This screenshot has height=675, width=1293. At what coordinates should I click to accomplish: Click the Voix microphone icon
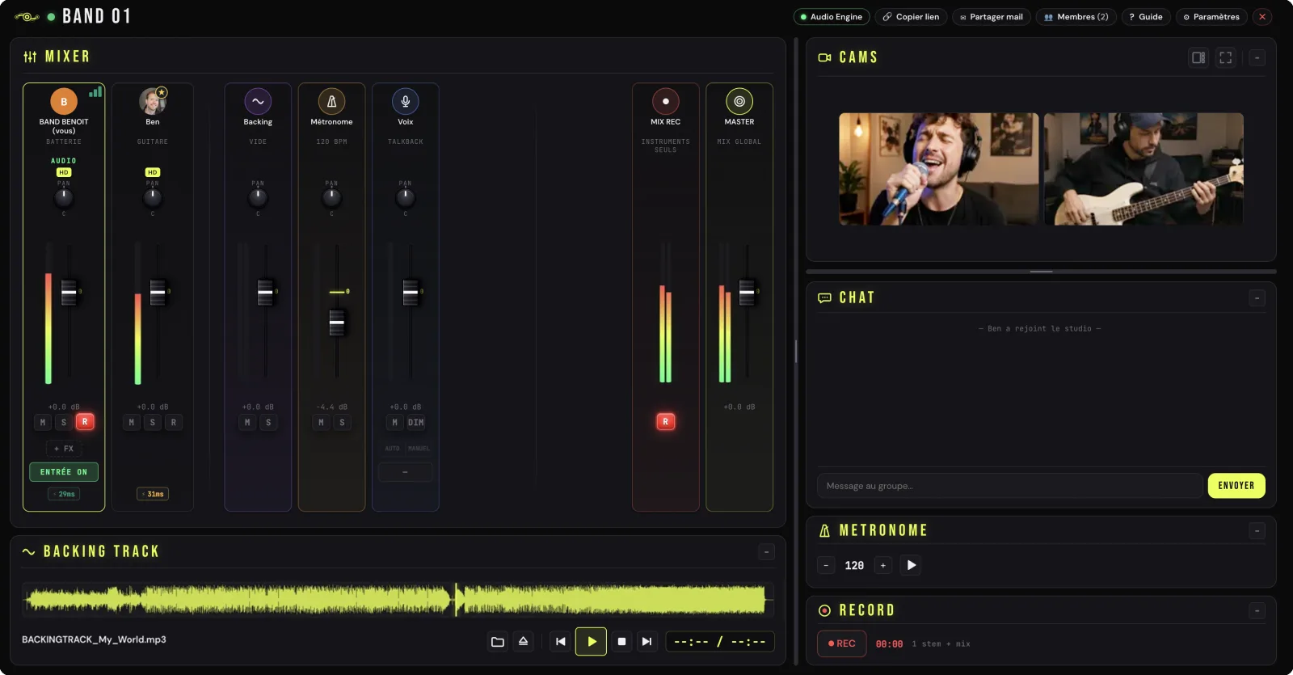406,101
